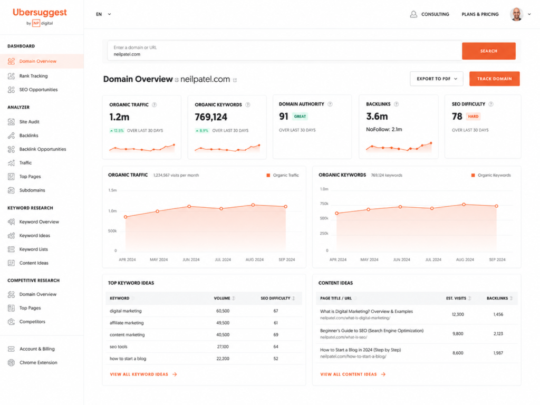Toggle Organic Traffic legend marker on chart
This screenshot has height=405, width=540.
tap(268, 175)
